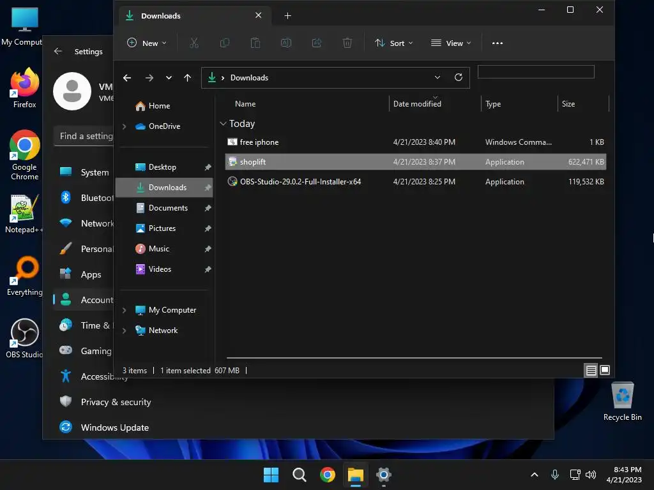Select the Downloads tab
The image size is (654, 490).
click(x=194, y=16)
